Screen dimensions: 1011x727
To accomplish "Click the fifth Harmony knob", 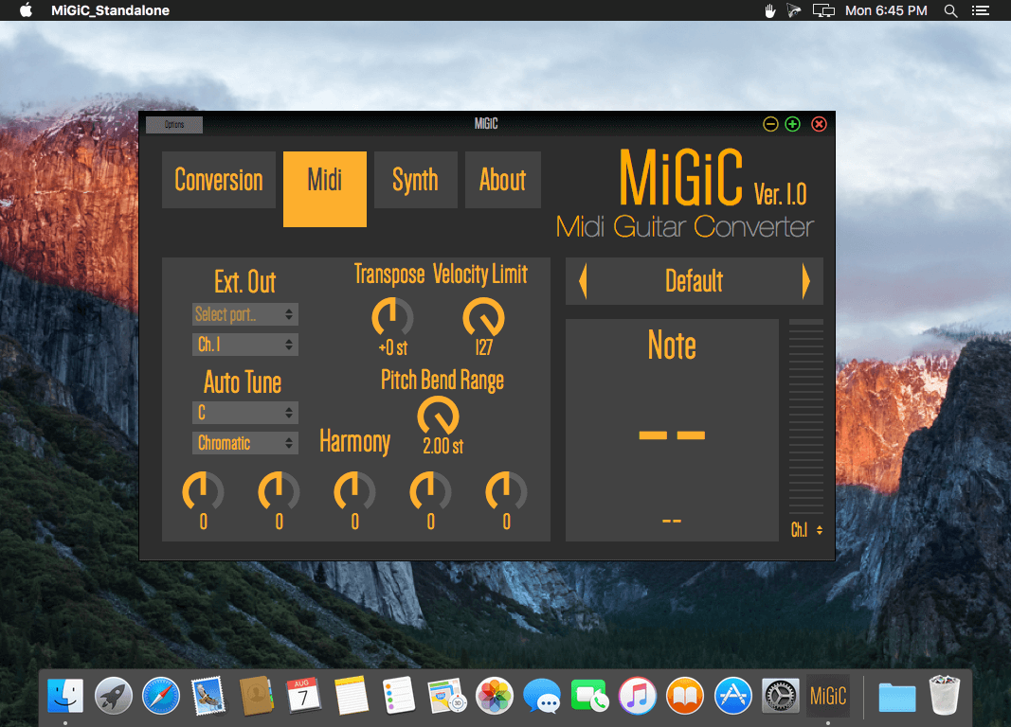I will [506, 492].
